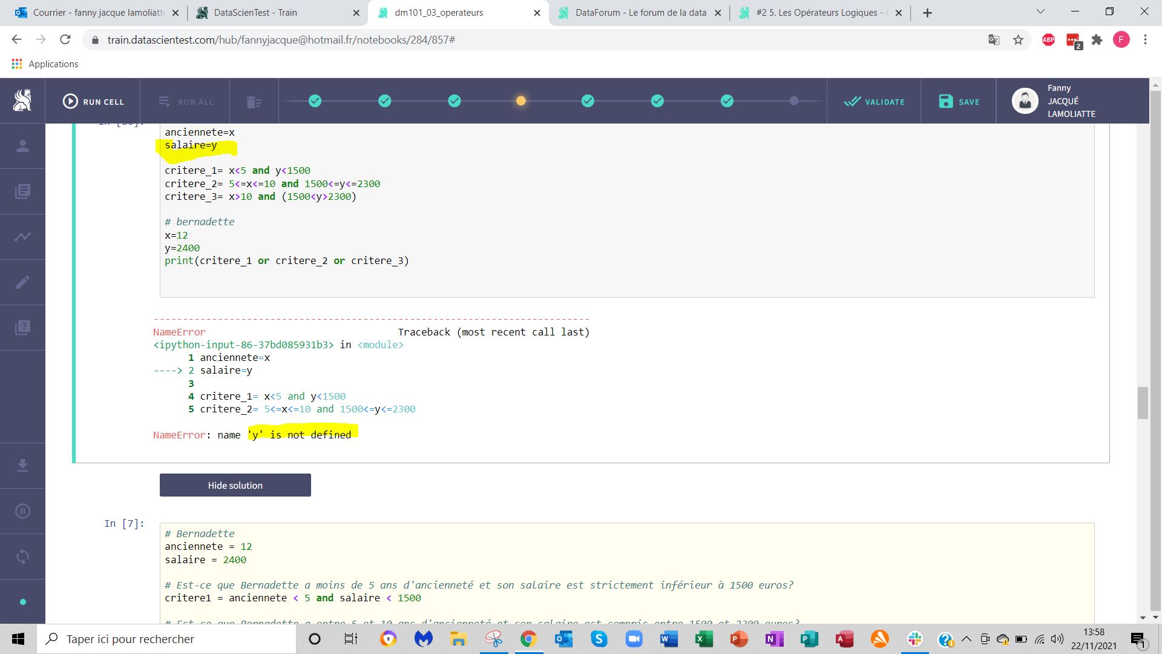
Task: Open the help question sidebar icon
Action: [x=22, y=328]
